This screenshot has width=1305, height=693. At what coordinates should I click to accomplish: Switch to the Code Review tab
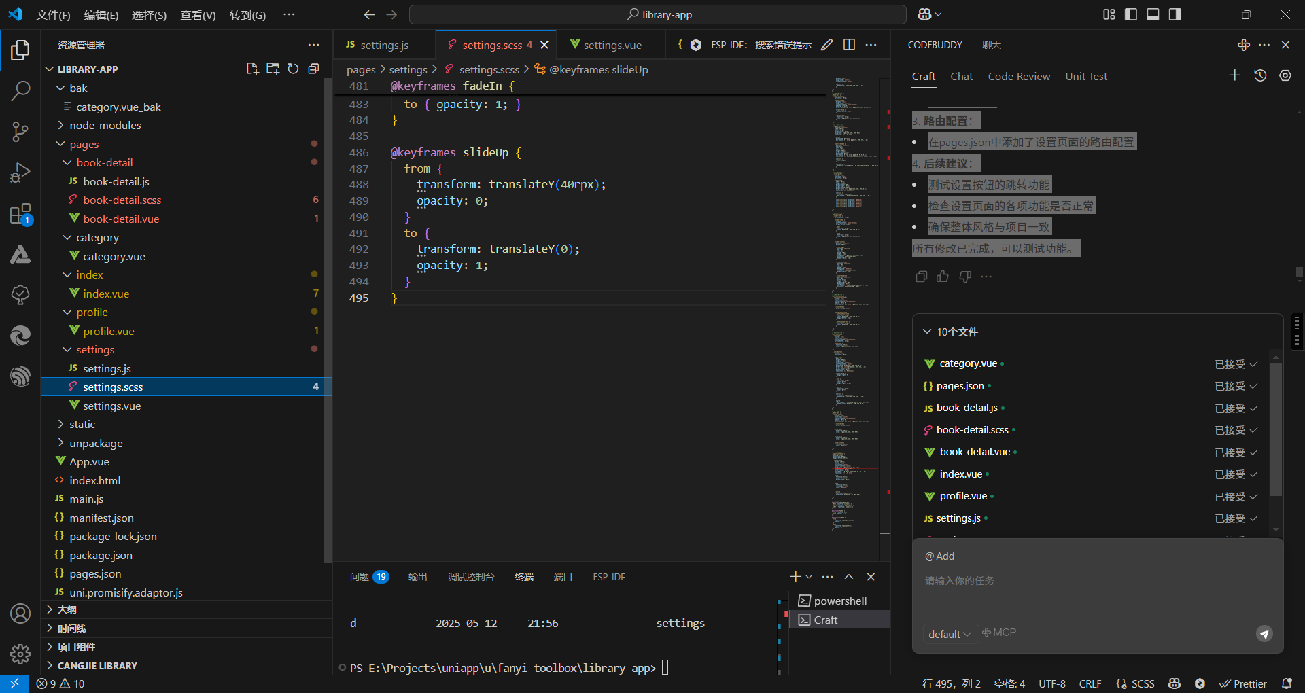[1018, 77]
